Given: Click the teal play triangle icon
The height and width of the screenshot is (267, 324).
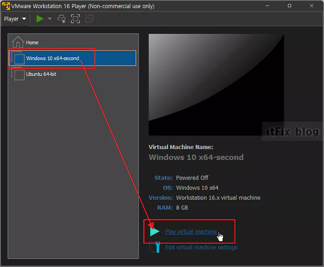Looking at the screenshot, I should pyautogui.click(x=154, y=231).
